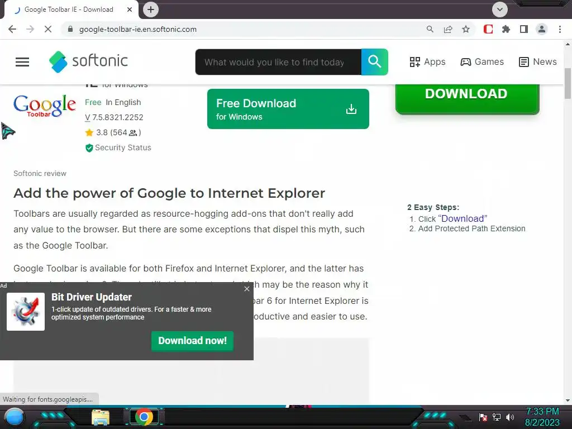
Task: Click the volume speaker tray icon
Action: point(510,417)
